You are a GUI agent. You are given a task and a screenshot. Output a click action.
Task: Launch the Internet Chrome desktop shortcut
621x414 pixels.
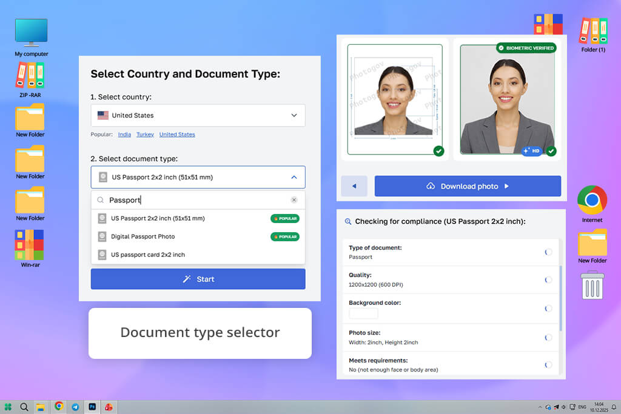click(592, 204)
